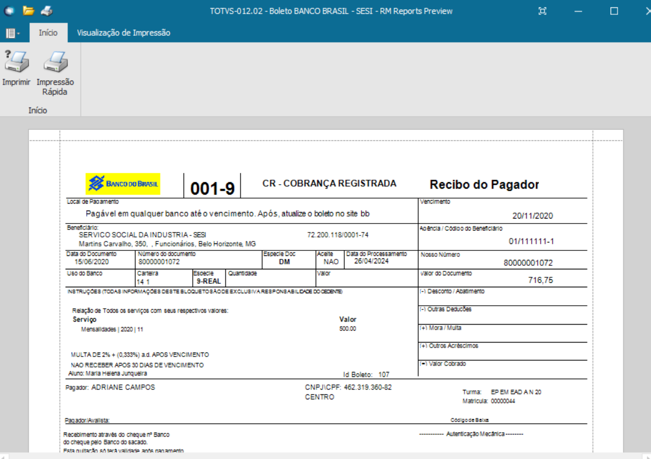This screenshot has height=459, width=651.
Task: Click the Imprimir printer button
Action: pos(16,68)
